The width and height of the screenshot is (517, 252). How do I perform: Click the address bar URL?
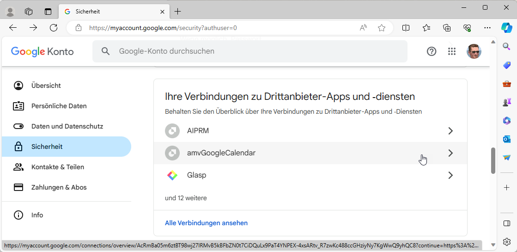(163, 28)
